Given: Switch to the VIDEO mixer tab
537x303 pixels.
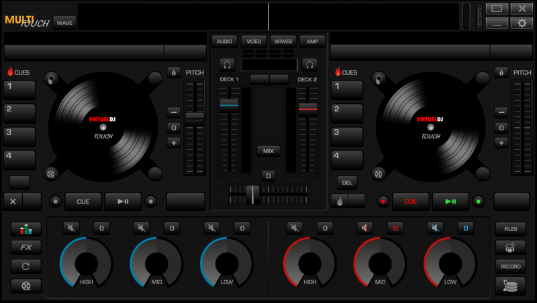Looking at the screenshot, I should coord(254,42).
